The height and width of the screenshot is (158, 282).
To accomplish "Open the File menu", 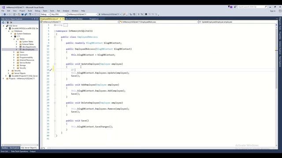I will point(3,11).
